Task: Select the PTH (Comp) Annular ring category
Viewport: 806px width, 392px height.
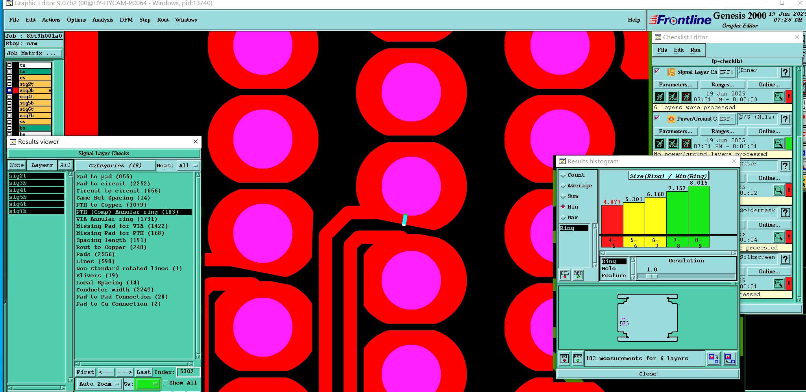Action: [x=134, y=212]
